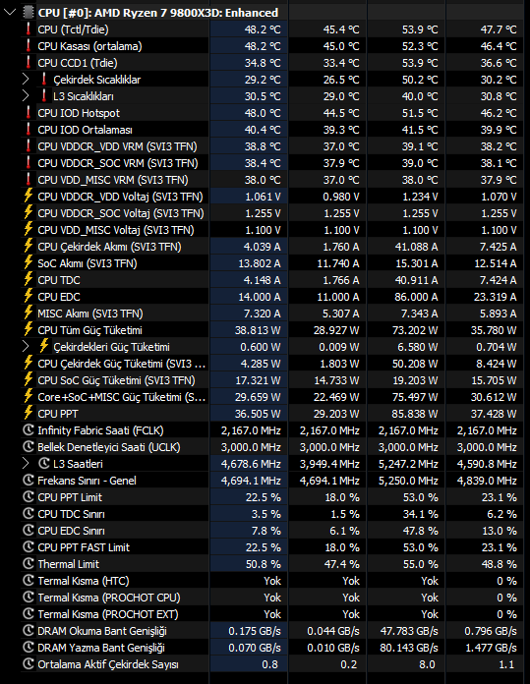Click lightning icon beside CPU Tüm Güç Tüketimi
Viewport: 530px width, 684px height.
tap(29, 329)
